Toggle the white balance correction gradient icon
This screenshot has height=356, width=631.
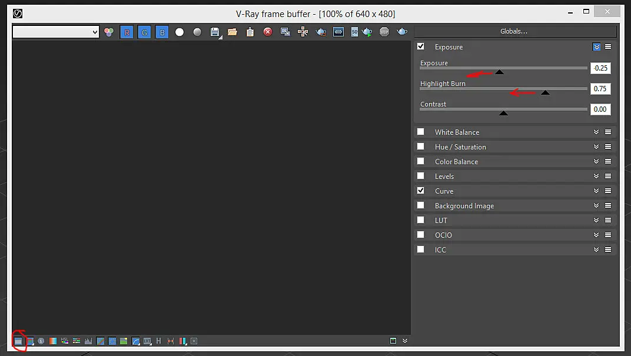[x=53, y=341]
